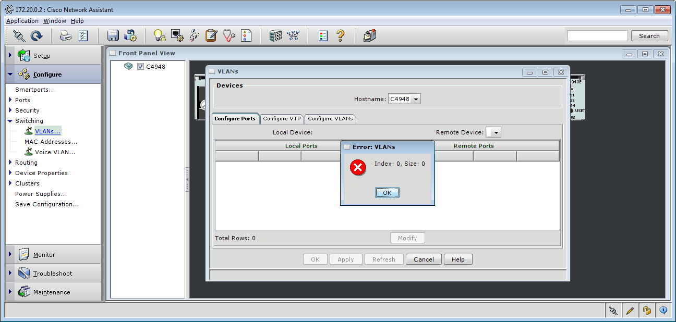Click the unlocked padlock icon in the status bar
676x322 pixels.
click(x=647, y=311)
